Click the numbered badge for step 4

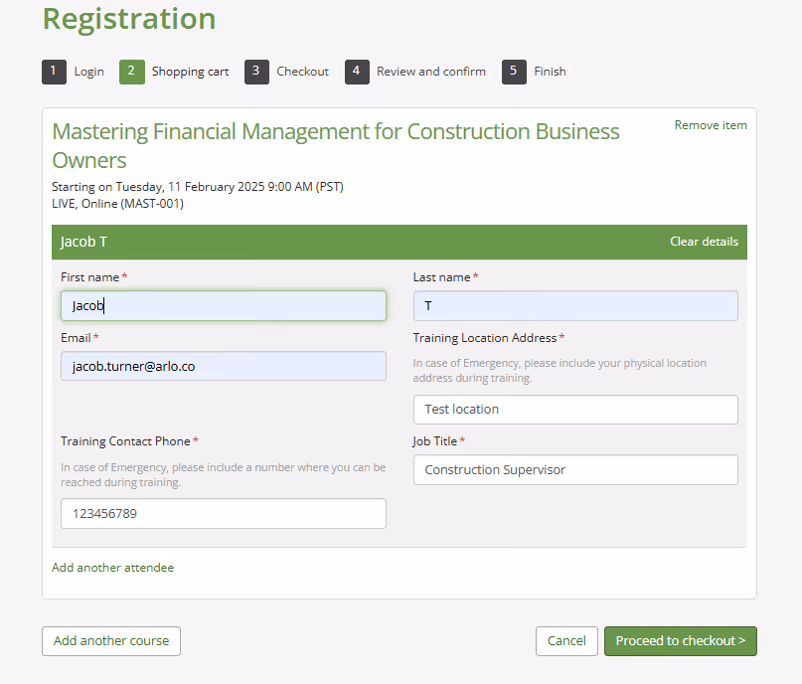[357, 72]
